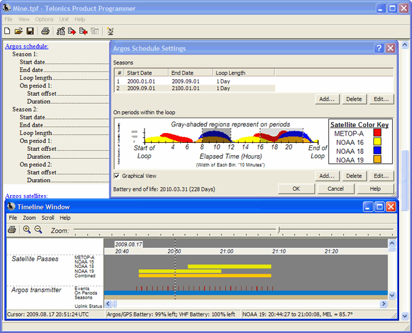Click timeline vertical scrollbar up arrow
This screenshot has width=412, height=333.
coord(392,243)
